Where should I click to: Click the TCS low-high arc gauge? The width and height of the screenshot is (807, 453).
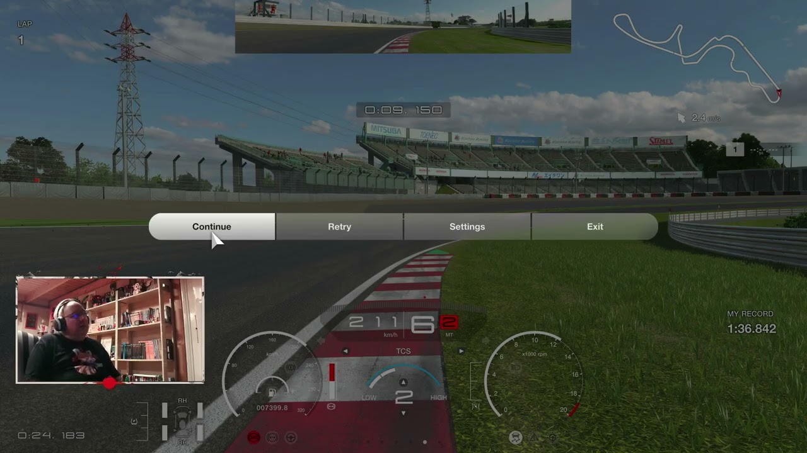[403, 376]
